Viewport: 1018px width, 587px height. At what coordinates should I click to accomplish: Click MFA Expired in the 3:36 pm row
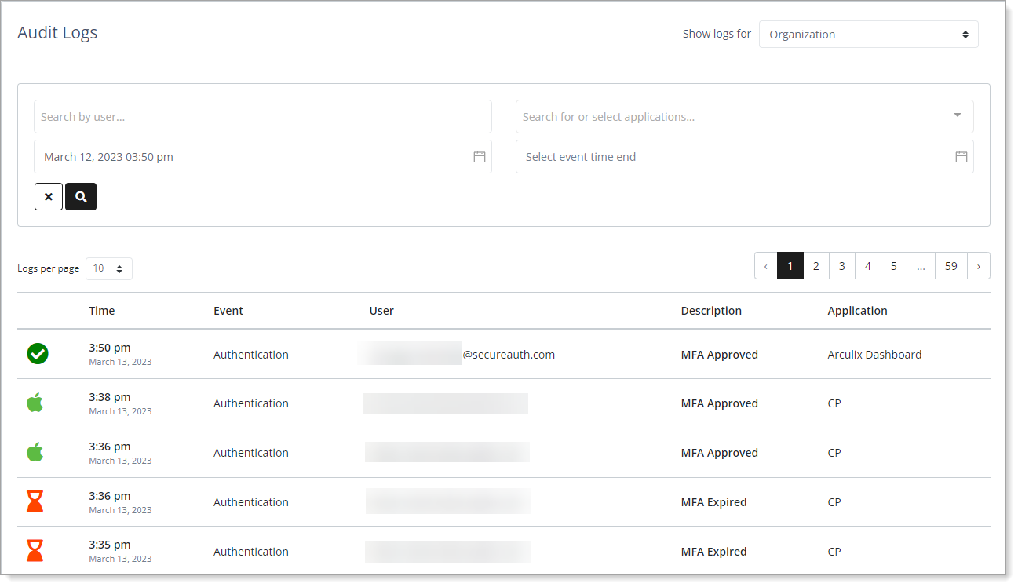click(714, 502)
